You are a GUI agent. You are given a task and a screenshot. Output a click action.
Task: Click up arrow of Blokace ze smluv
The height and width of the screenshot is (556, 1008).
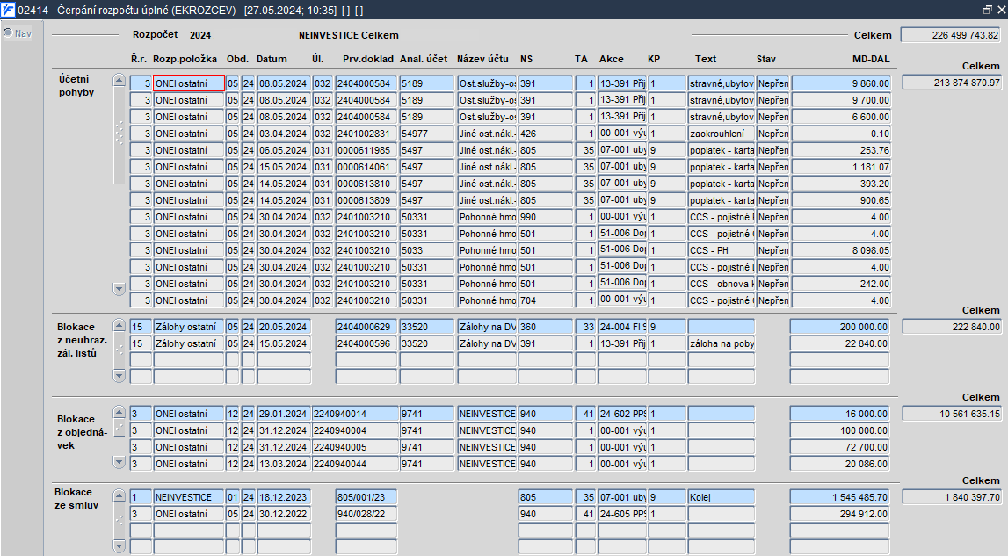point(119,496)
